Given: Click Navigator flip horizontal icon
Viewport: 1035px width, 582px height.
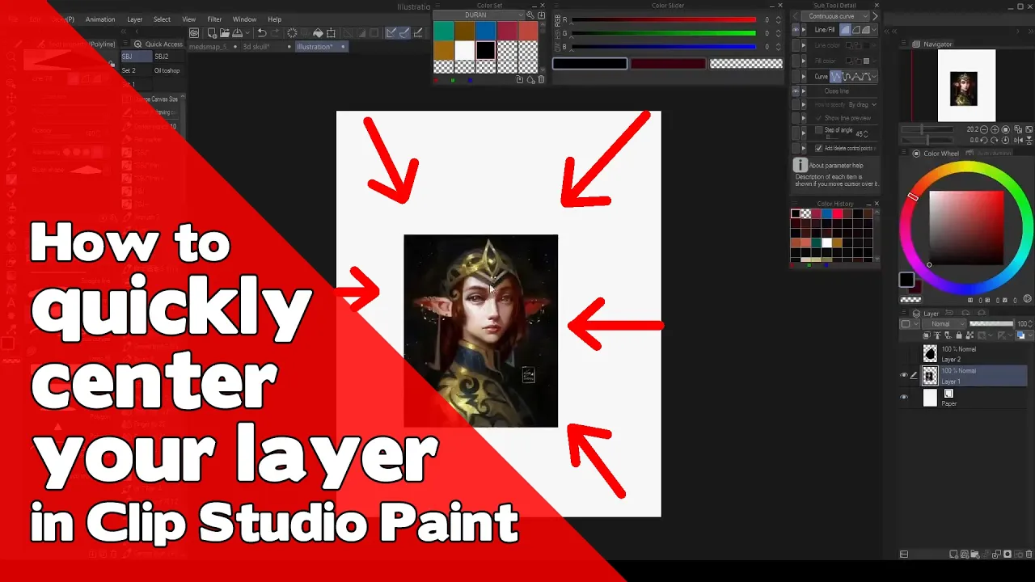Looking at the screenshot, I should (1016, 140).
